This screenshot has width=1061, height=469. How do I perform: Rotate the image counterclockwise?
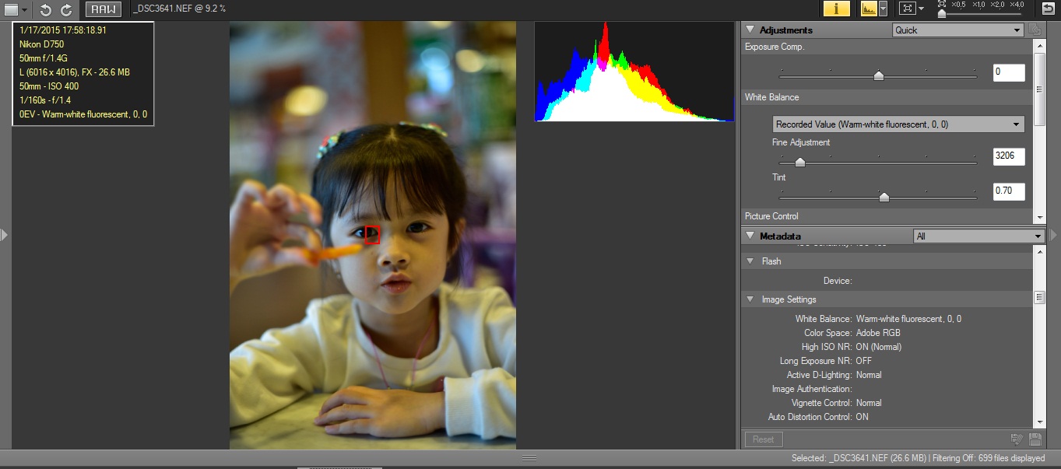coord(46,9)
